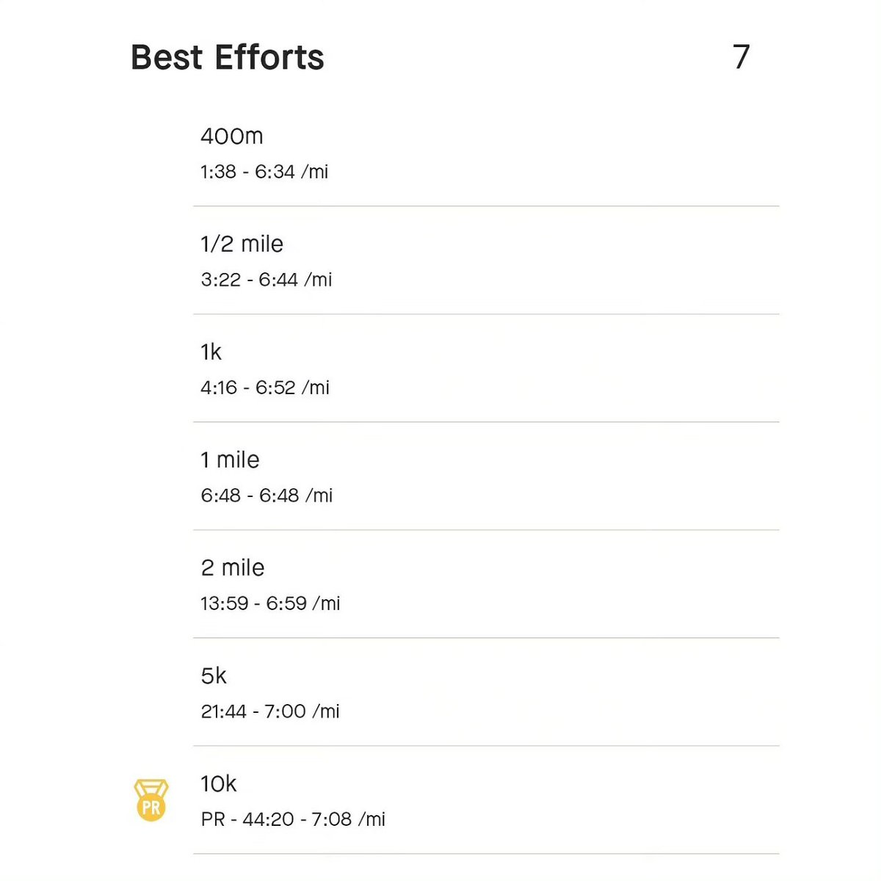Select the 1/2 mile effort title
This screenshot has height=881, width=881.
point(242,244)
